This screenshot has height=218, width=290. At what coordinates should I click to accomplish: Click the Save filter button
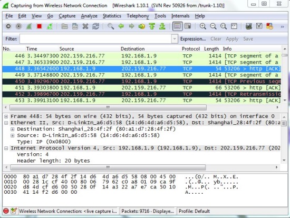(x=248, y=39)
